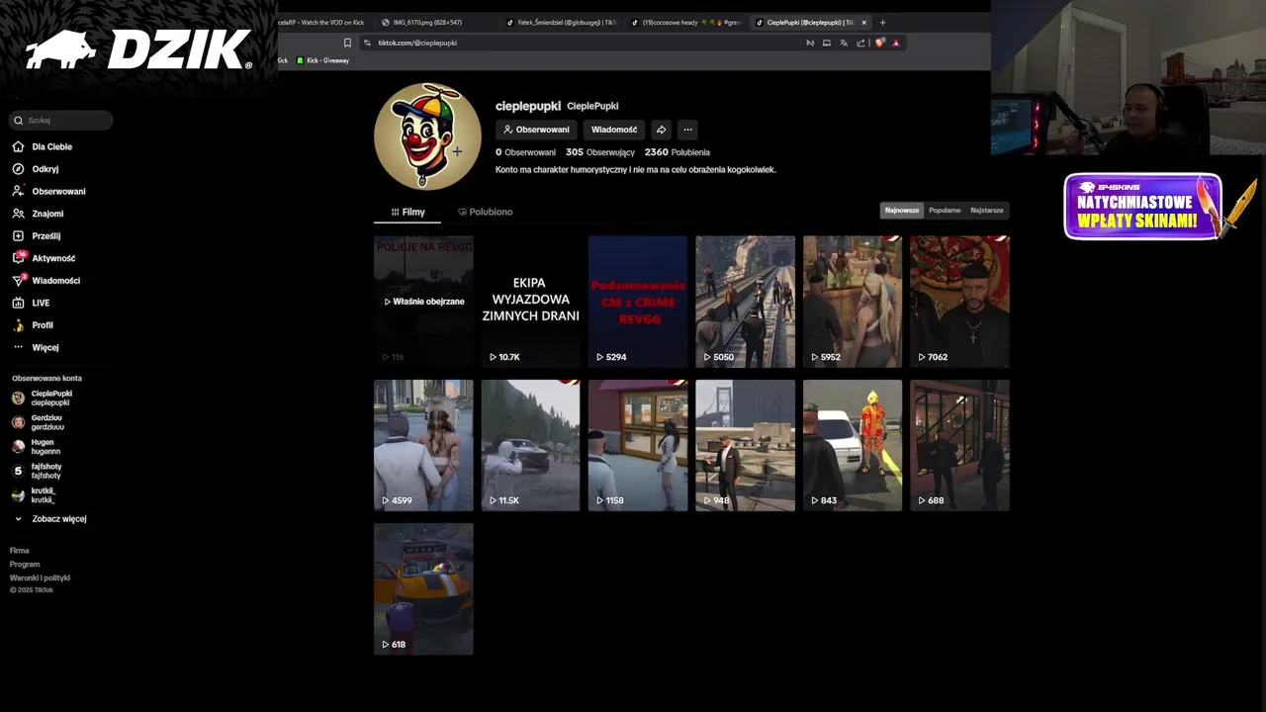The height and width of the screenshot is (712, 1266).
Task: Open the video with 948 views
Action: coord(745,445)
